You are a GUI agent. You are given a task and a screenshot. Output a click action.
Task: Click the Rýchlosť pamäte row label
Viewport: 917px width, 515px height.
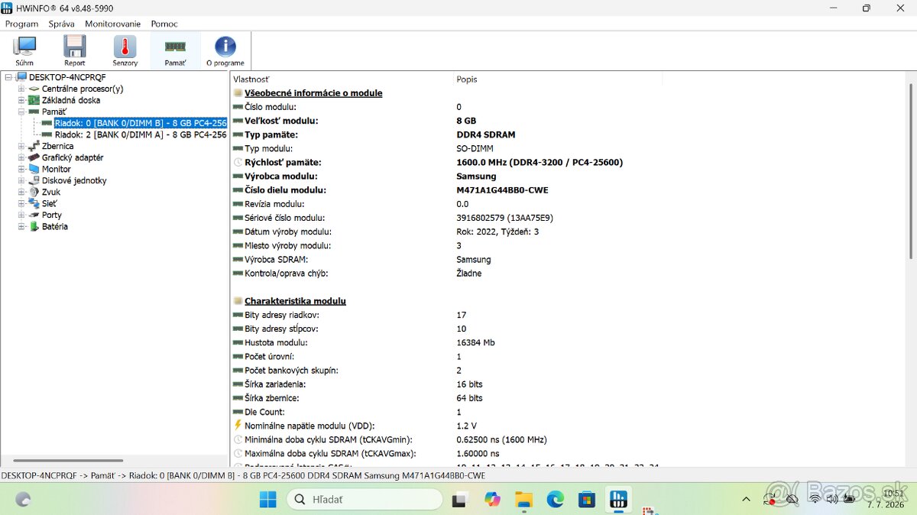(283, 162)
